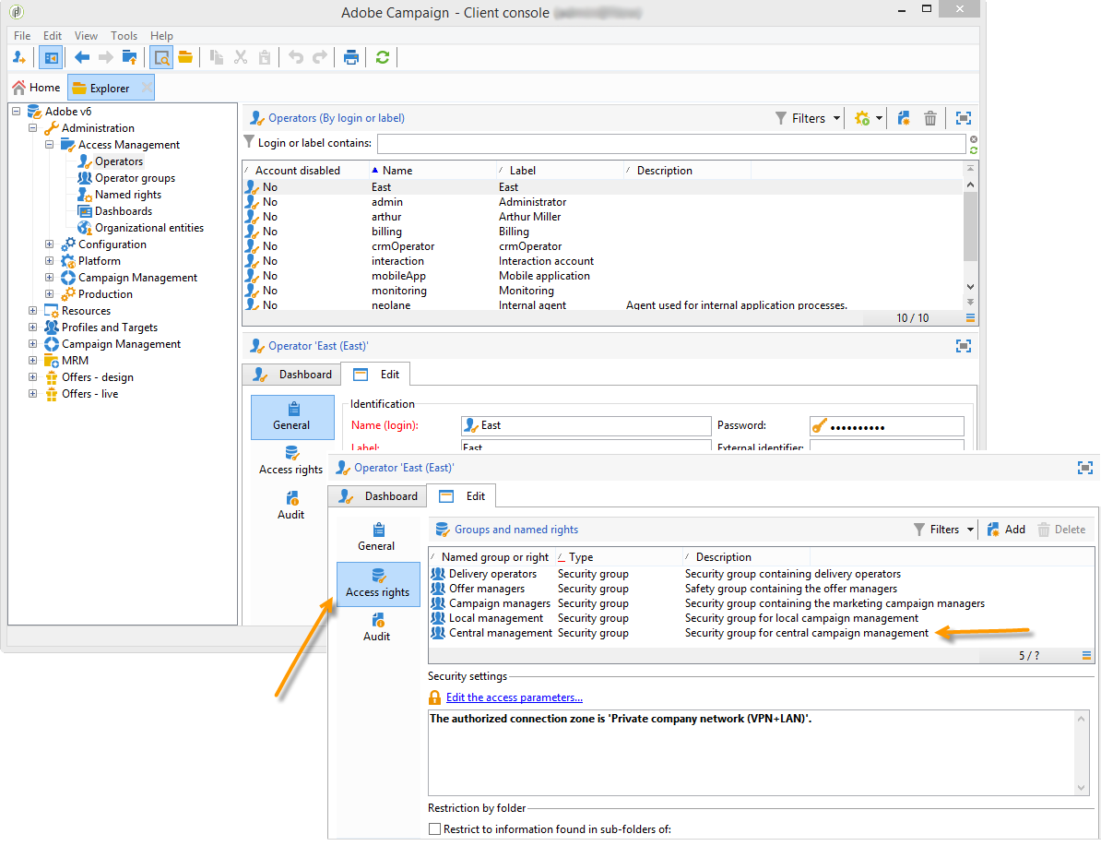Open the Tools menu
The image size is (1101, 846).
pyautogui.click(x=124, y=36)
